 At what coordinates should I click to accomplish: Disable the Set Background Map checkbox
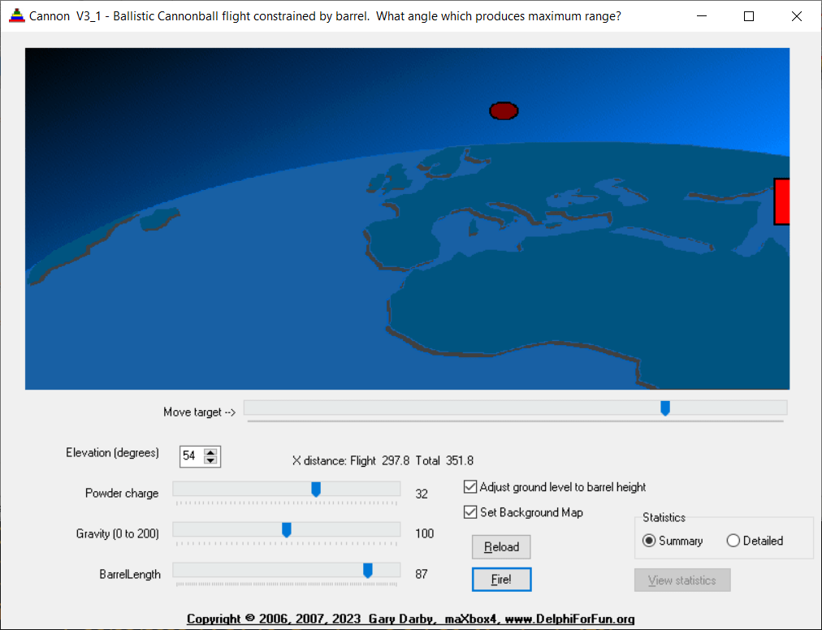[470, 512]
